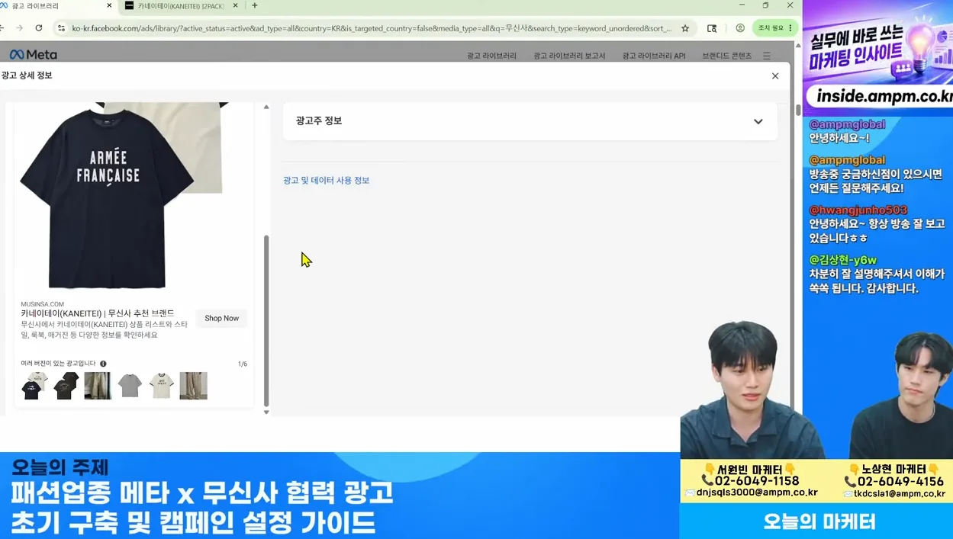The image size is (953, 539).
Task: Click the info icon beside 여러 버전이 있는 광고입니다
Action: (103, 364)
